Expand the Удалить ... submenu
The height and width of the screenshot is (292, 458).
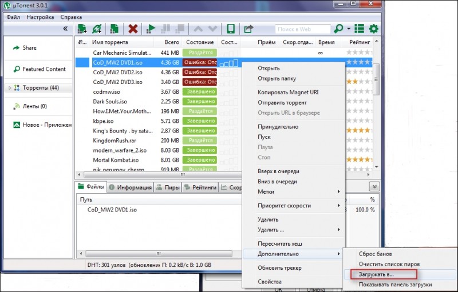click(294, 230)
